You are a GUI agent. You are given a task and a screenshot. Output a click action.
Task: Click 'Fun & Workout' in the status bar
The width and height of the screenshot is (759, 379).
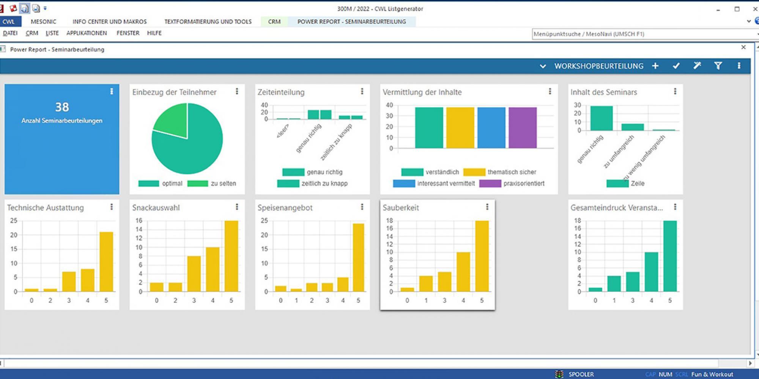point(712,374)
